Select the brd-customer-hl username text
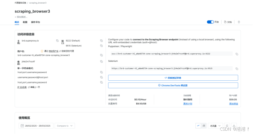This screenshot has width=253, height=134. 43,55
